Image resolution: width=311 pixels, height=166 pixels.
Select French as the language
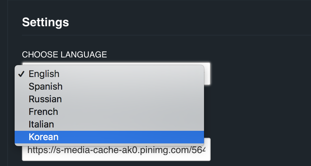(43, 112)
